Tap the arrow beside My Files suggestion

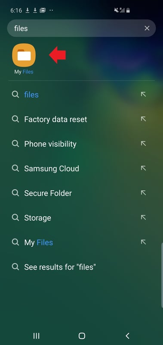(x=143, y=242)
